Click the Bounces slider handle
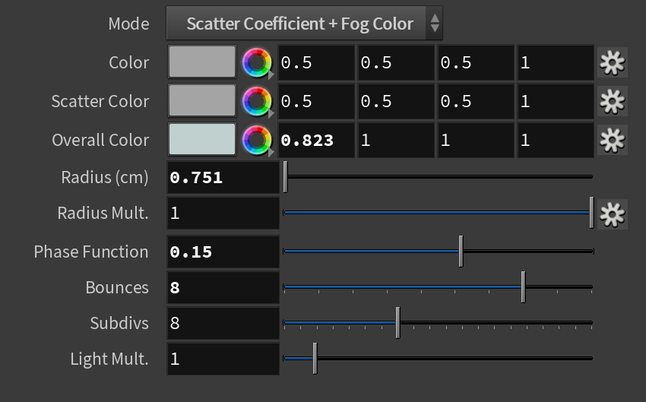This screenshot has width=646, height=402. (x=523, y=287)
